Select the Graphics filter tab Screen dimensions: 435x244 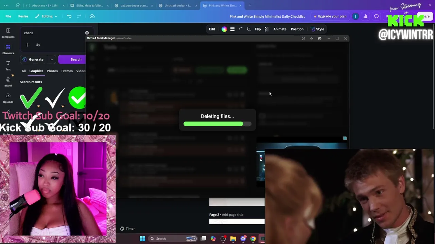tap(36, 71)
